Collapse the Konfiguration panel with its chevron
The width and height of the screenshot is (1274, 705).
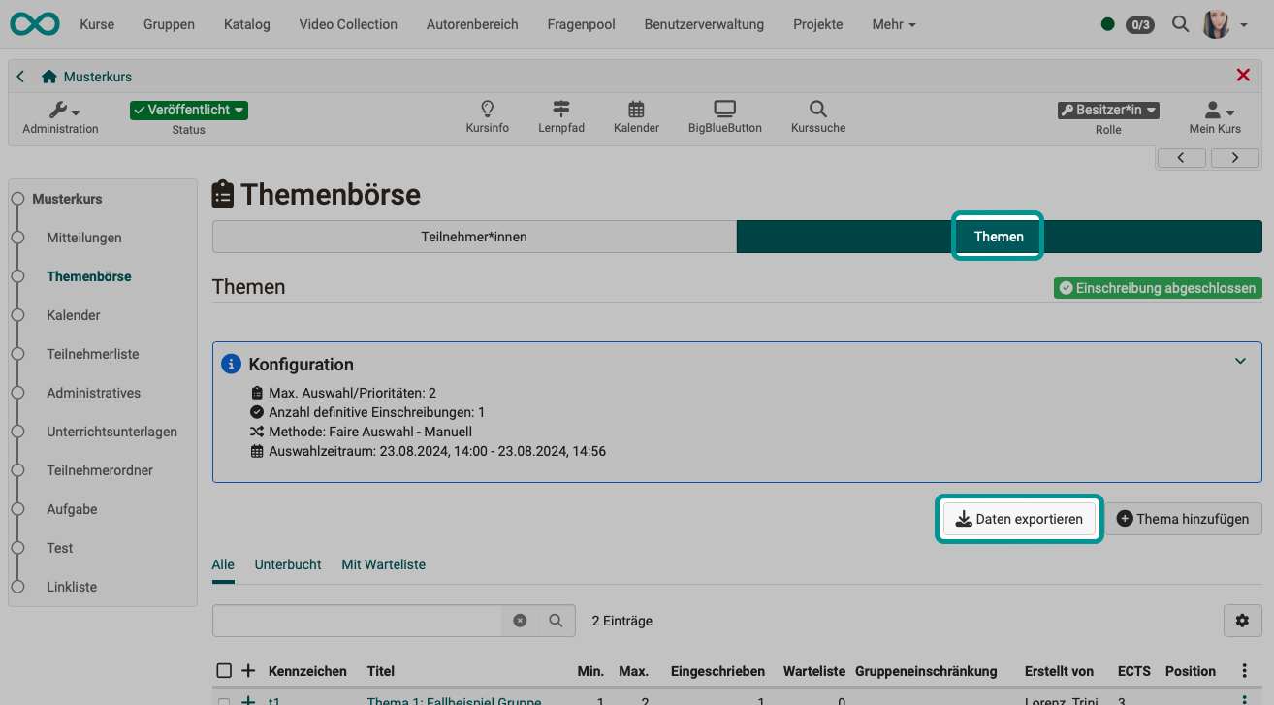tap(1240, 361)
